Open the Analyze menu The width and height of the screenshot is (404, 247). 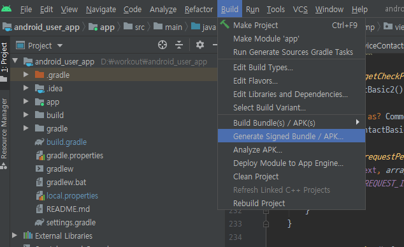click(x=163, y=10)
